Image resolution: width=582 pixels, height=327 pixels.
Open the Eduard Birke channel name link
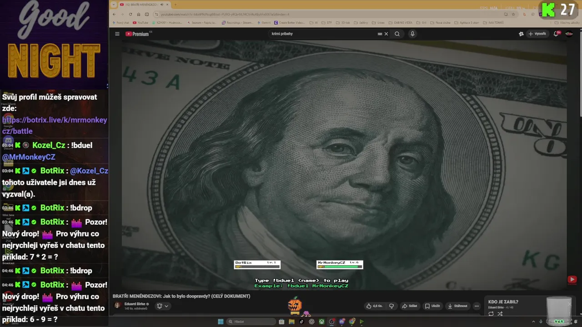click(x=135, y=304)
